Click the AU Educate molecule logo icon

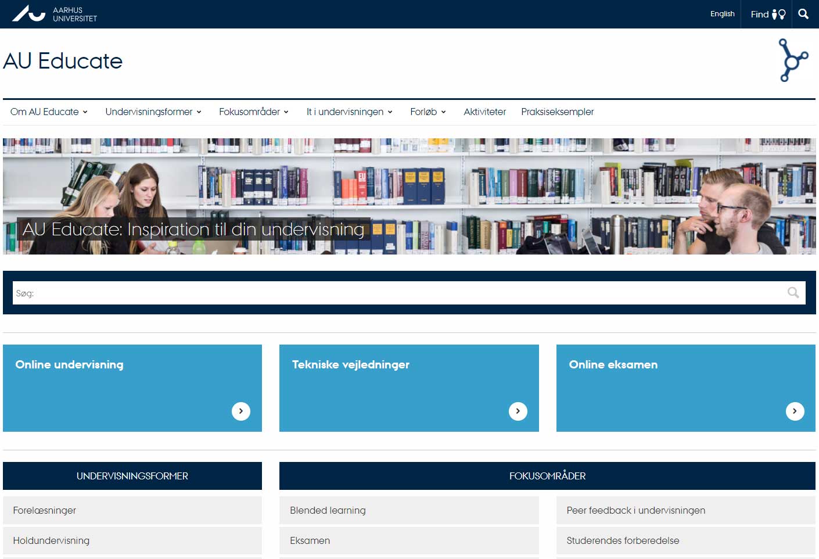pos(793,60)
